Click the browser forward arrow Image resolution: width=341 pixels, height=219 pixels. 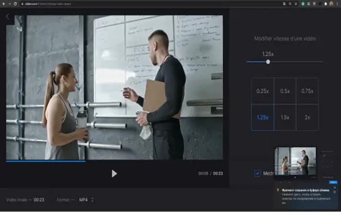tap(10, 4)
